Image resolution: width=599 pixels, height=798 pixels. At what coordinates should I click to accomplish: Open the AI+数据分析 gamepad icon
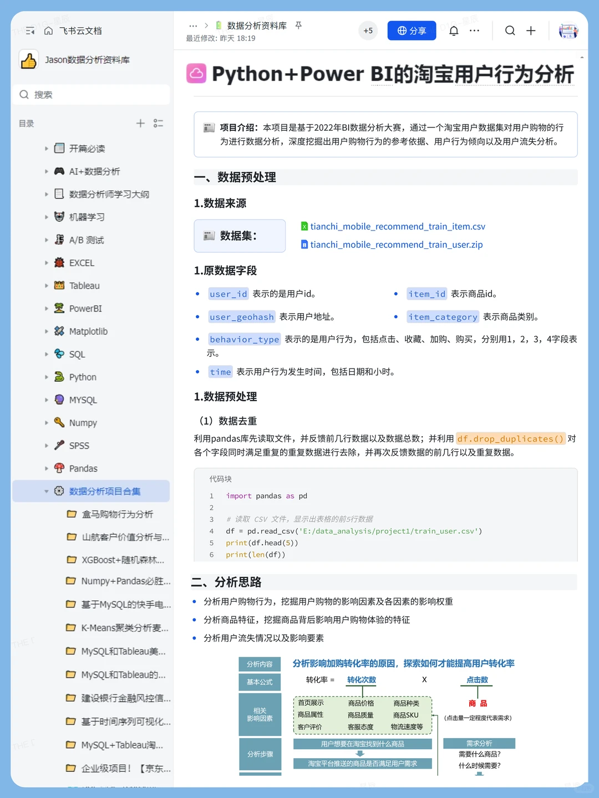[59, 171]
